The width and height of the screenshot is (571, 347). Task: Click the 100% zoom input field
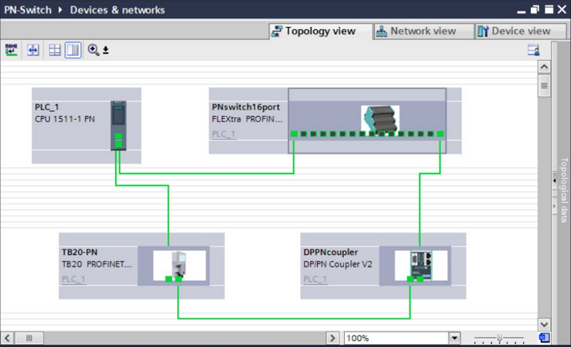tap(396, 338)
